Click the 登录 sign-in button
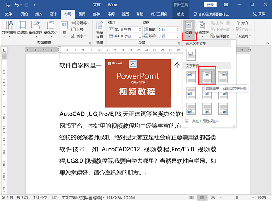Viewport: 272px width, 201px height. click(x=210, y=5)
